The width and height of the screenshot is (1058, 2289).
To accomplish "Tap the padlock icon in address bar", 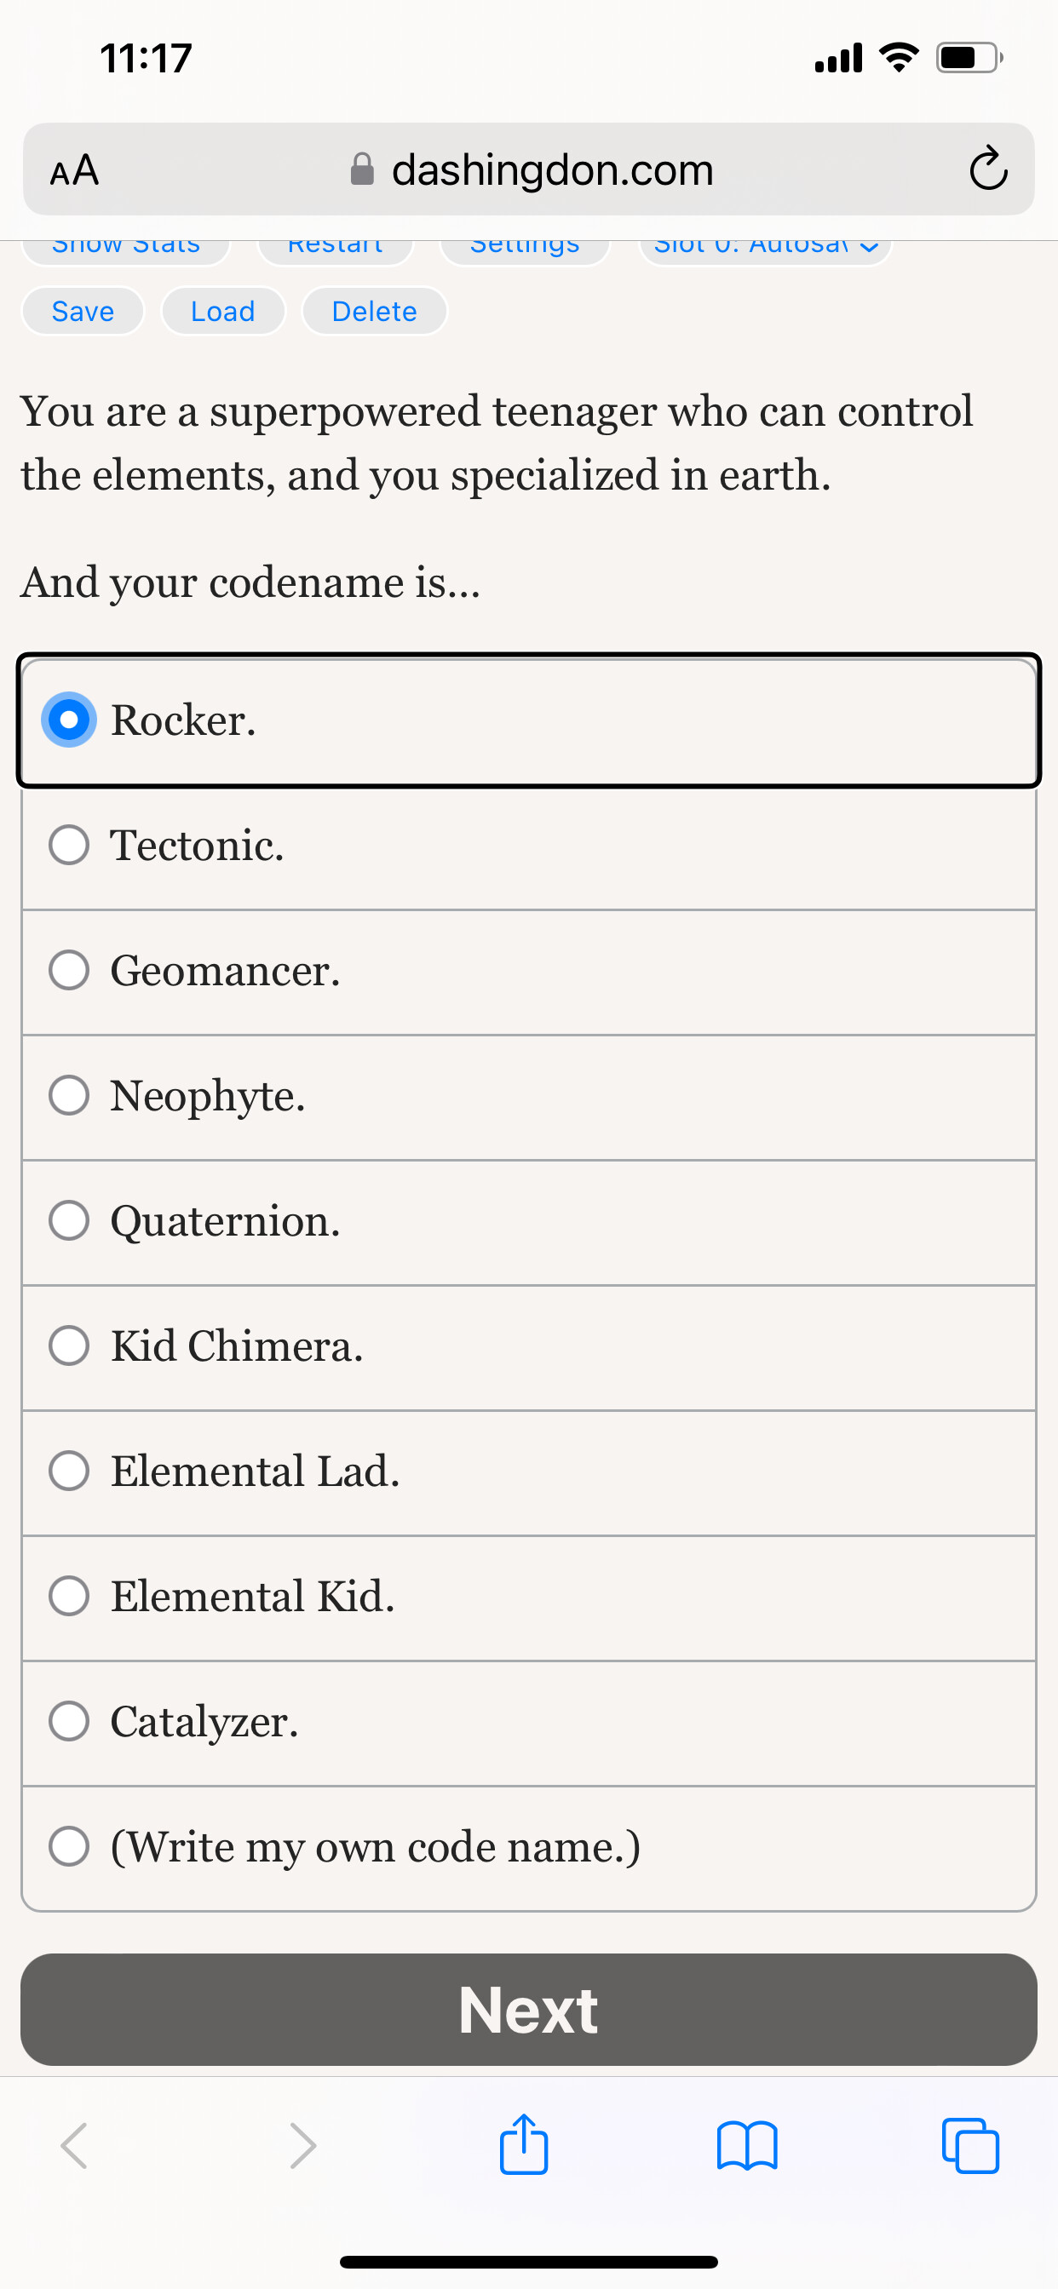I will coord(362,169).
